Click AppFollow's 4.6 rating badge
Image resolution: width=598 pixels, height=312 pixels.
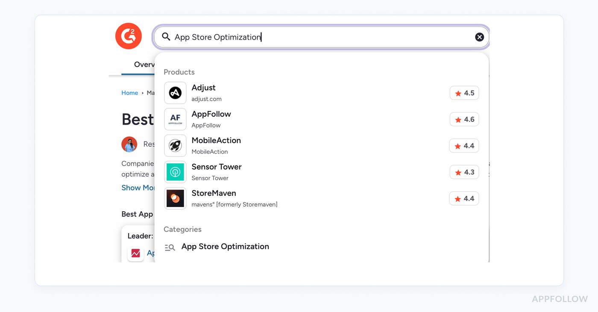464,120
